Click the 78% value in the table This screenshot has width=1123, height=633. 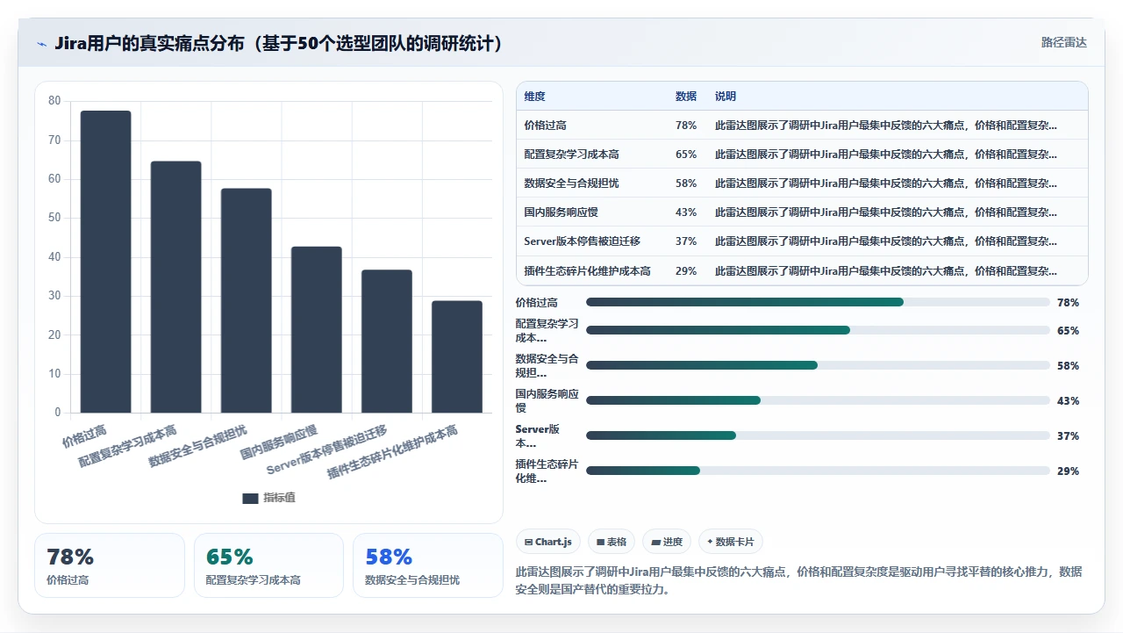coord(686,126)
